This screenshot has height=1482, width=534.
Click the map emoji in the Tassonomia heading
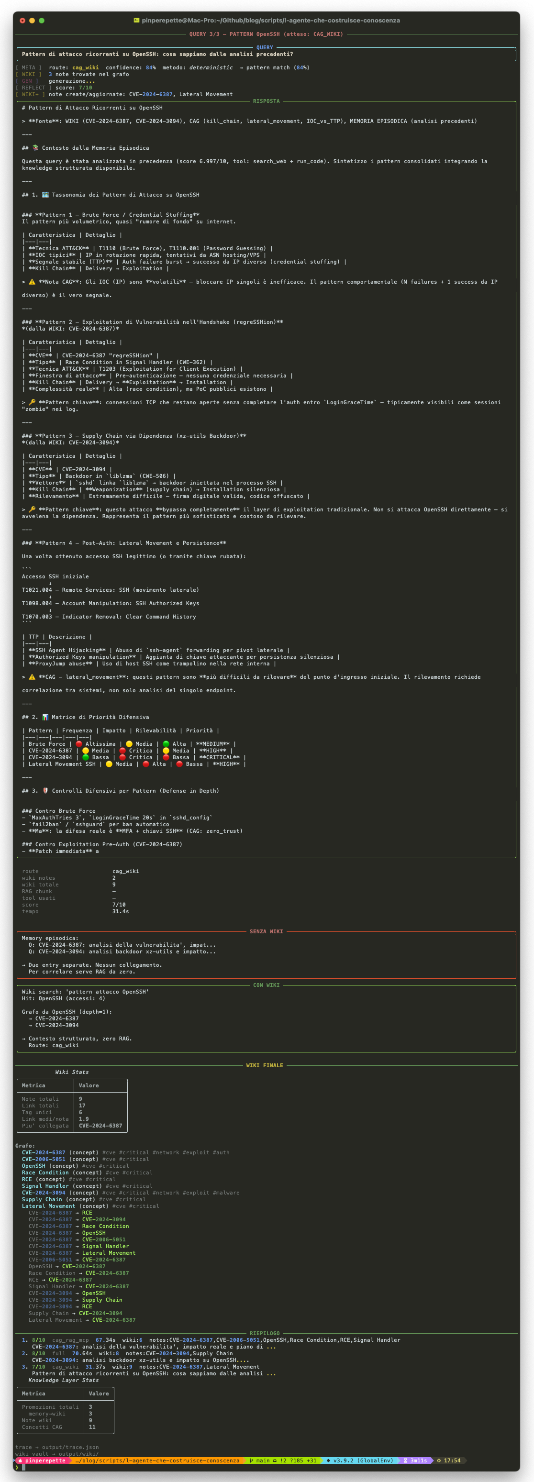click(x=45, y=194)
